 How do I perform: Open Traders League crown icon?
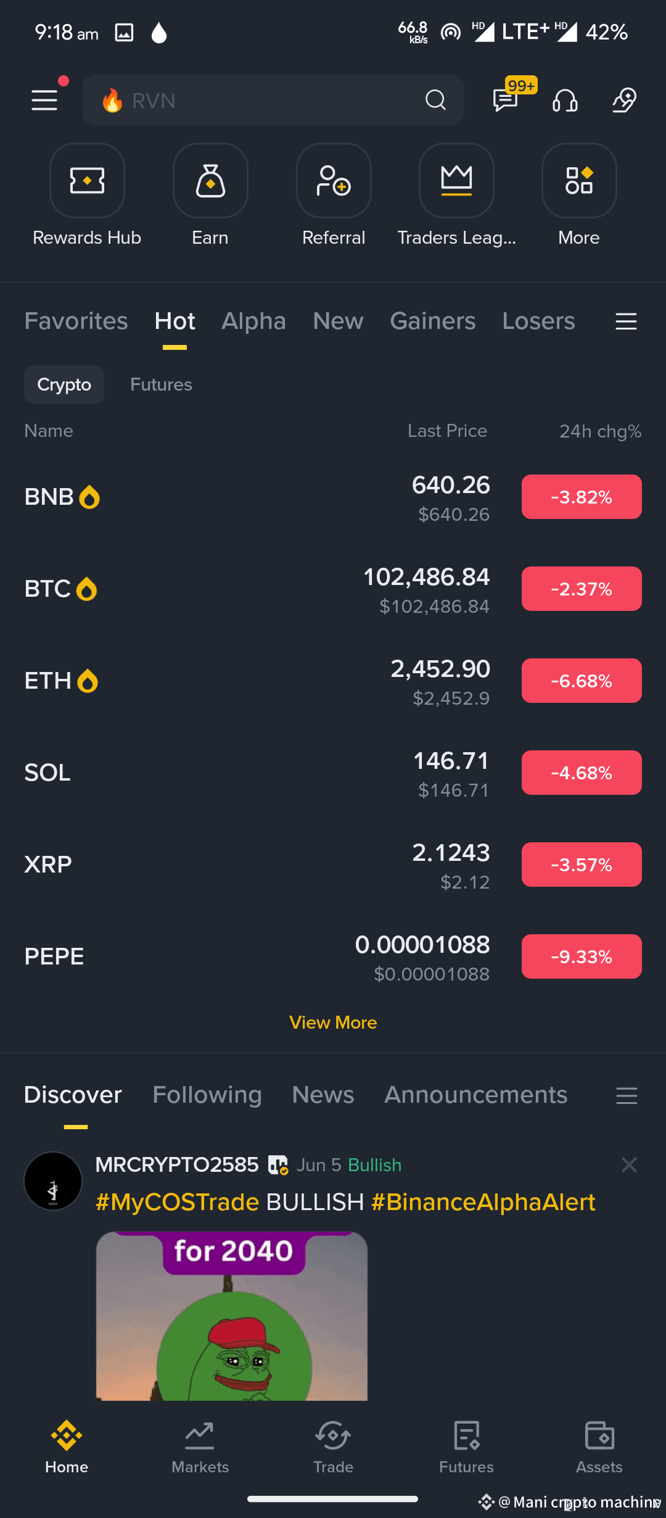click(456, 181)
